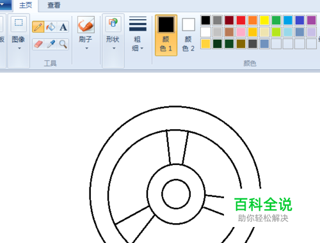
Task: Pick the blue-gray swatch in second row
Action: (300, 32)
